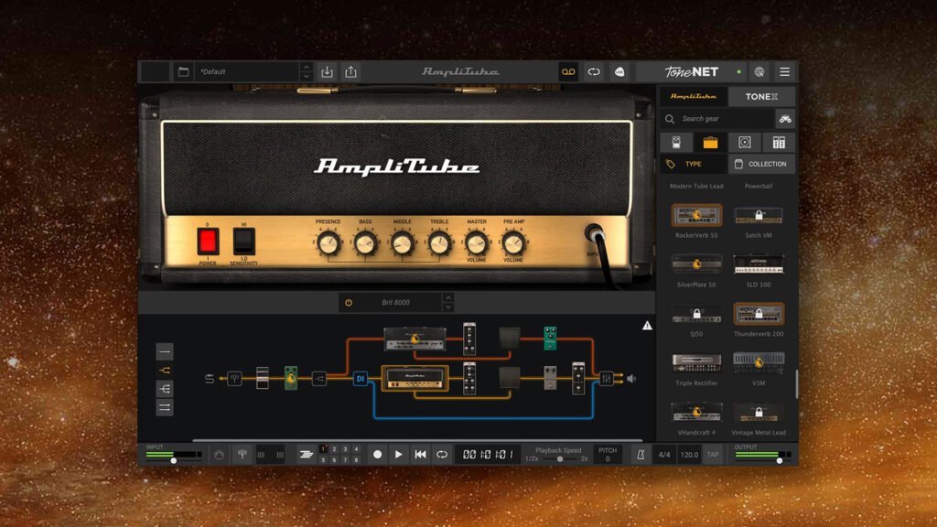Open the cloud presets icon
Viewport: 937px width, 527px height.
pos(619,70)
